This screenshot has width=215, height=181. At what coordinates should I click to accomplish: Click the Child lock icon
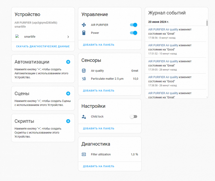tap(84, 116)
